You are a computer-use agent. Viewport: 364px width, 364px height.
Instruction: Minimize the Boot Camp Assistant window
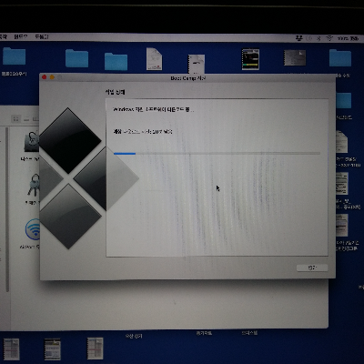[52, 77]
